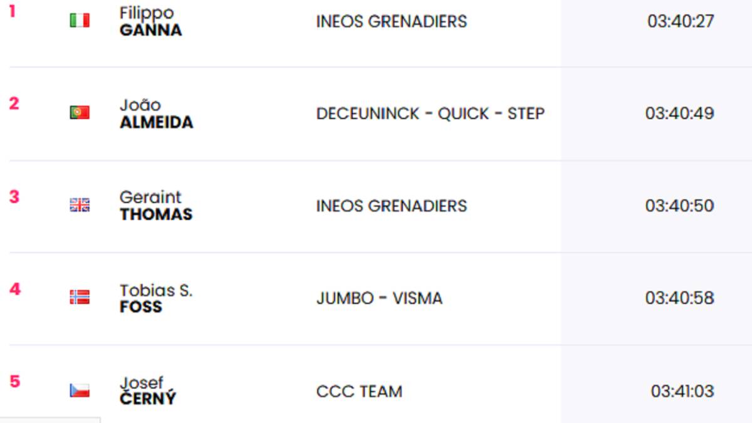Image resolution: width=752 pixels, height=423 pixels.
Task: Select CCC TEAM name
Action: pyautogui.click(x=359, y=391)
